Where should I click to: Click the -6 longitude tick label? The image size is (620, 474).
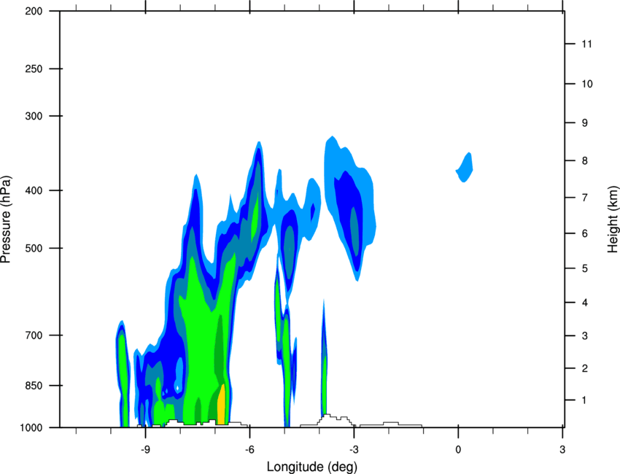pyautogui.click(x=249, y=449)
